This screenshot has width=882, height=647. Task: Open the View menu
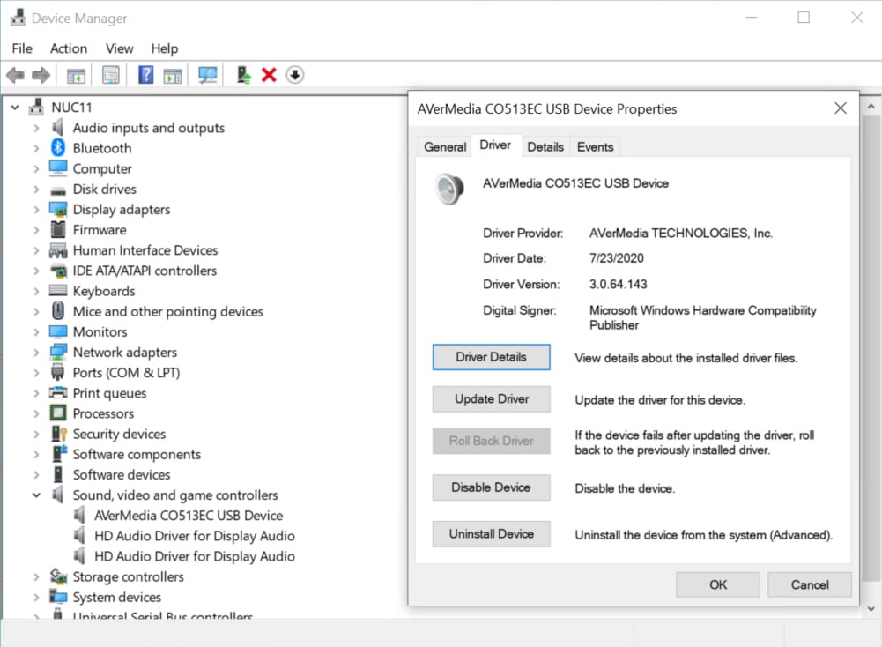tap(119, 48)
